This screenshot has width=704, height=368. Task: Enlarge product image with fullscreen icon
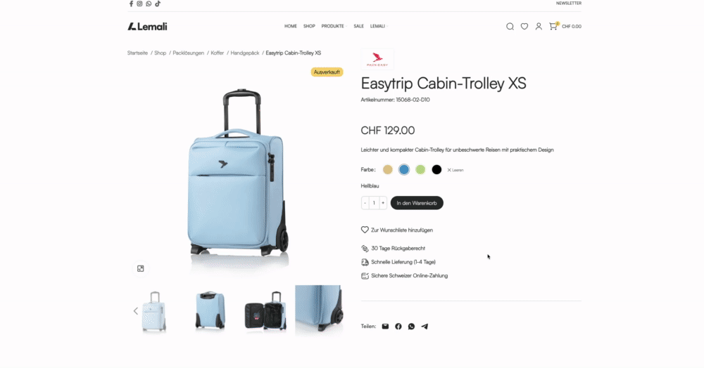coord(141,268)
